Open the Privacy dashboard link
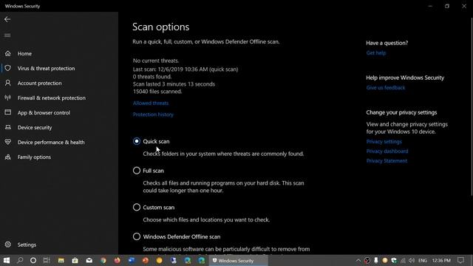The image size is (473, 266). (387, 151)
